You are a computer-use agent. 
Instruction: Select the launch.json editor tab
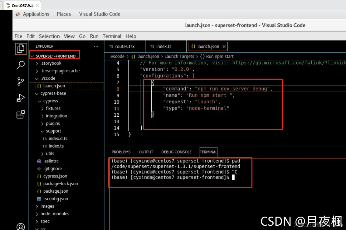pos(208,46)
